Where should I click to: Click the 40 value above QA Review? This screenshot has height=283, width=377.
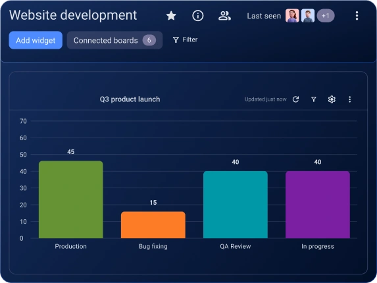(x=236, y=162)
